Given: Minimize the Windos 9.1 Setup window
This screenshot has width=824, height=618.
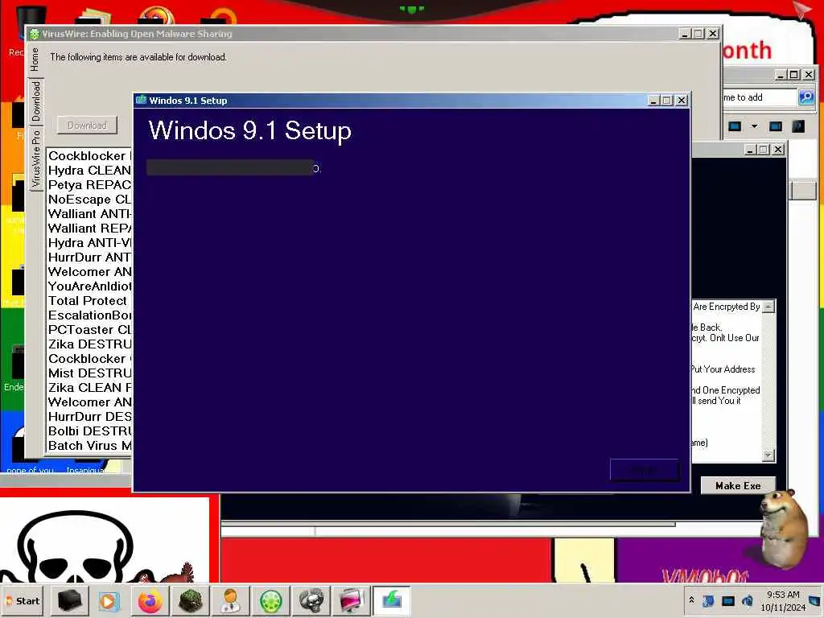Looking at the screenshot, I should [x=653, y=101].
